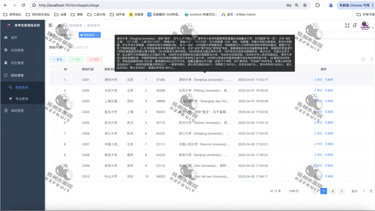Open the font size adjustment icon

356,26
